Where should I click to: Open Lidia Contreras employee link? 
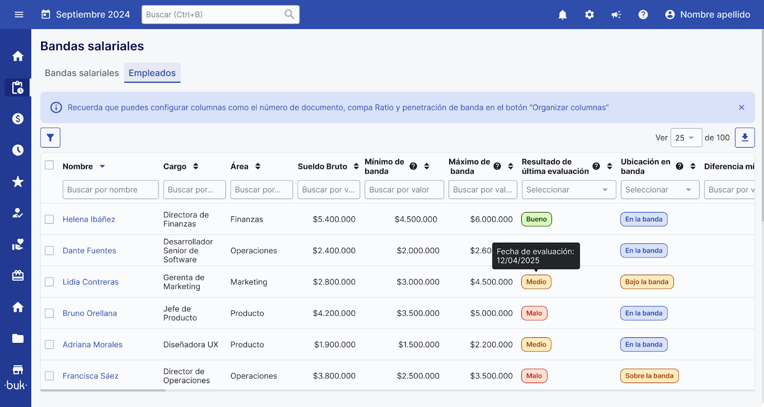[x=91, y=282]
